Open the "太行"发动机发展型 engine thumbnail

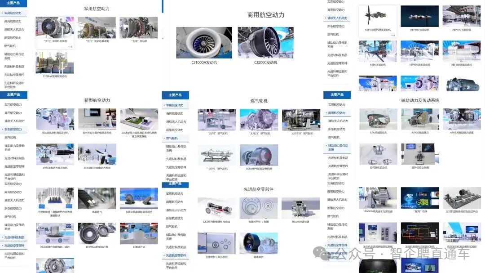click(x=55, y=27)
